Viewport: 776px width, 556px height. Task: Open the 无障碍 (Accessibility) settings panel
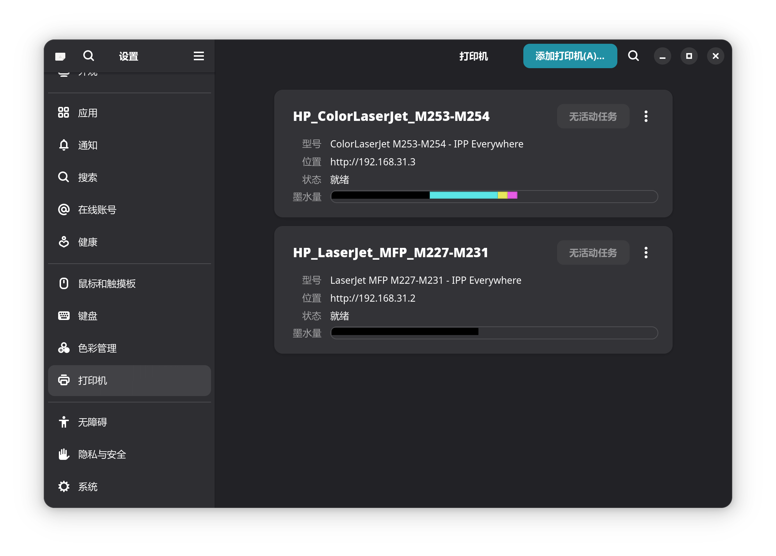130,422
